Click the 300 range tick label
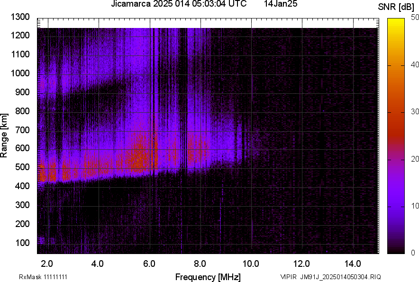The image size is (419, 282). click(22, 205)
